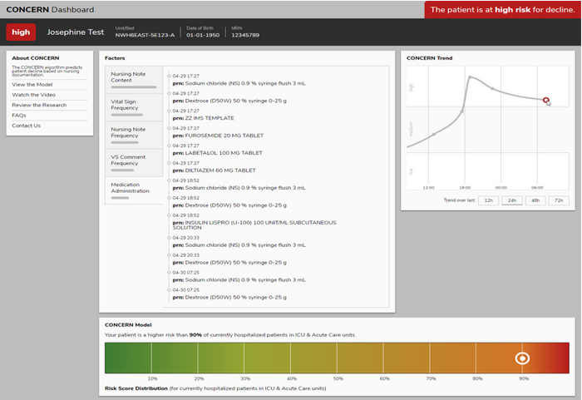Image resolution: width=582 pixels, height=400 pixels.
Task: Set trend range to 48h
Action: 535,200
